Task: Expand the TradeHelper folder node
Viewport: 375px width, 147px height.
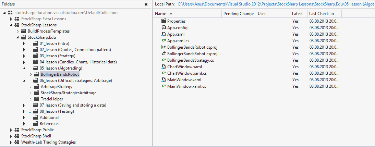Action: pyautogui.click(x=31, y=99)
